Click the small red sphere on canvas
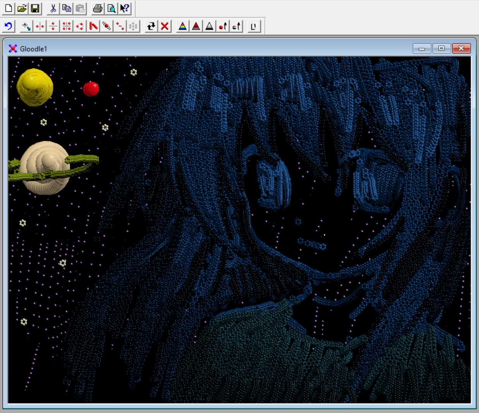Viewport: 479px width, 413px height. 91,89
